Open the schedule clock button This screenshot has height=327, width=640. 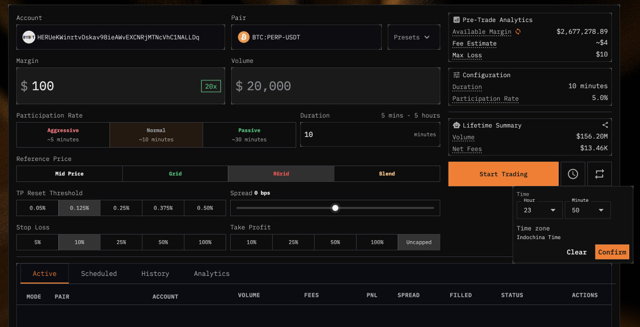point(573,174)
